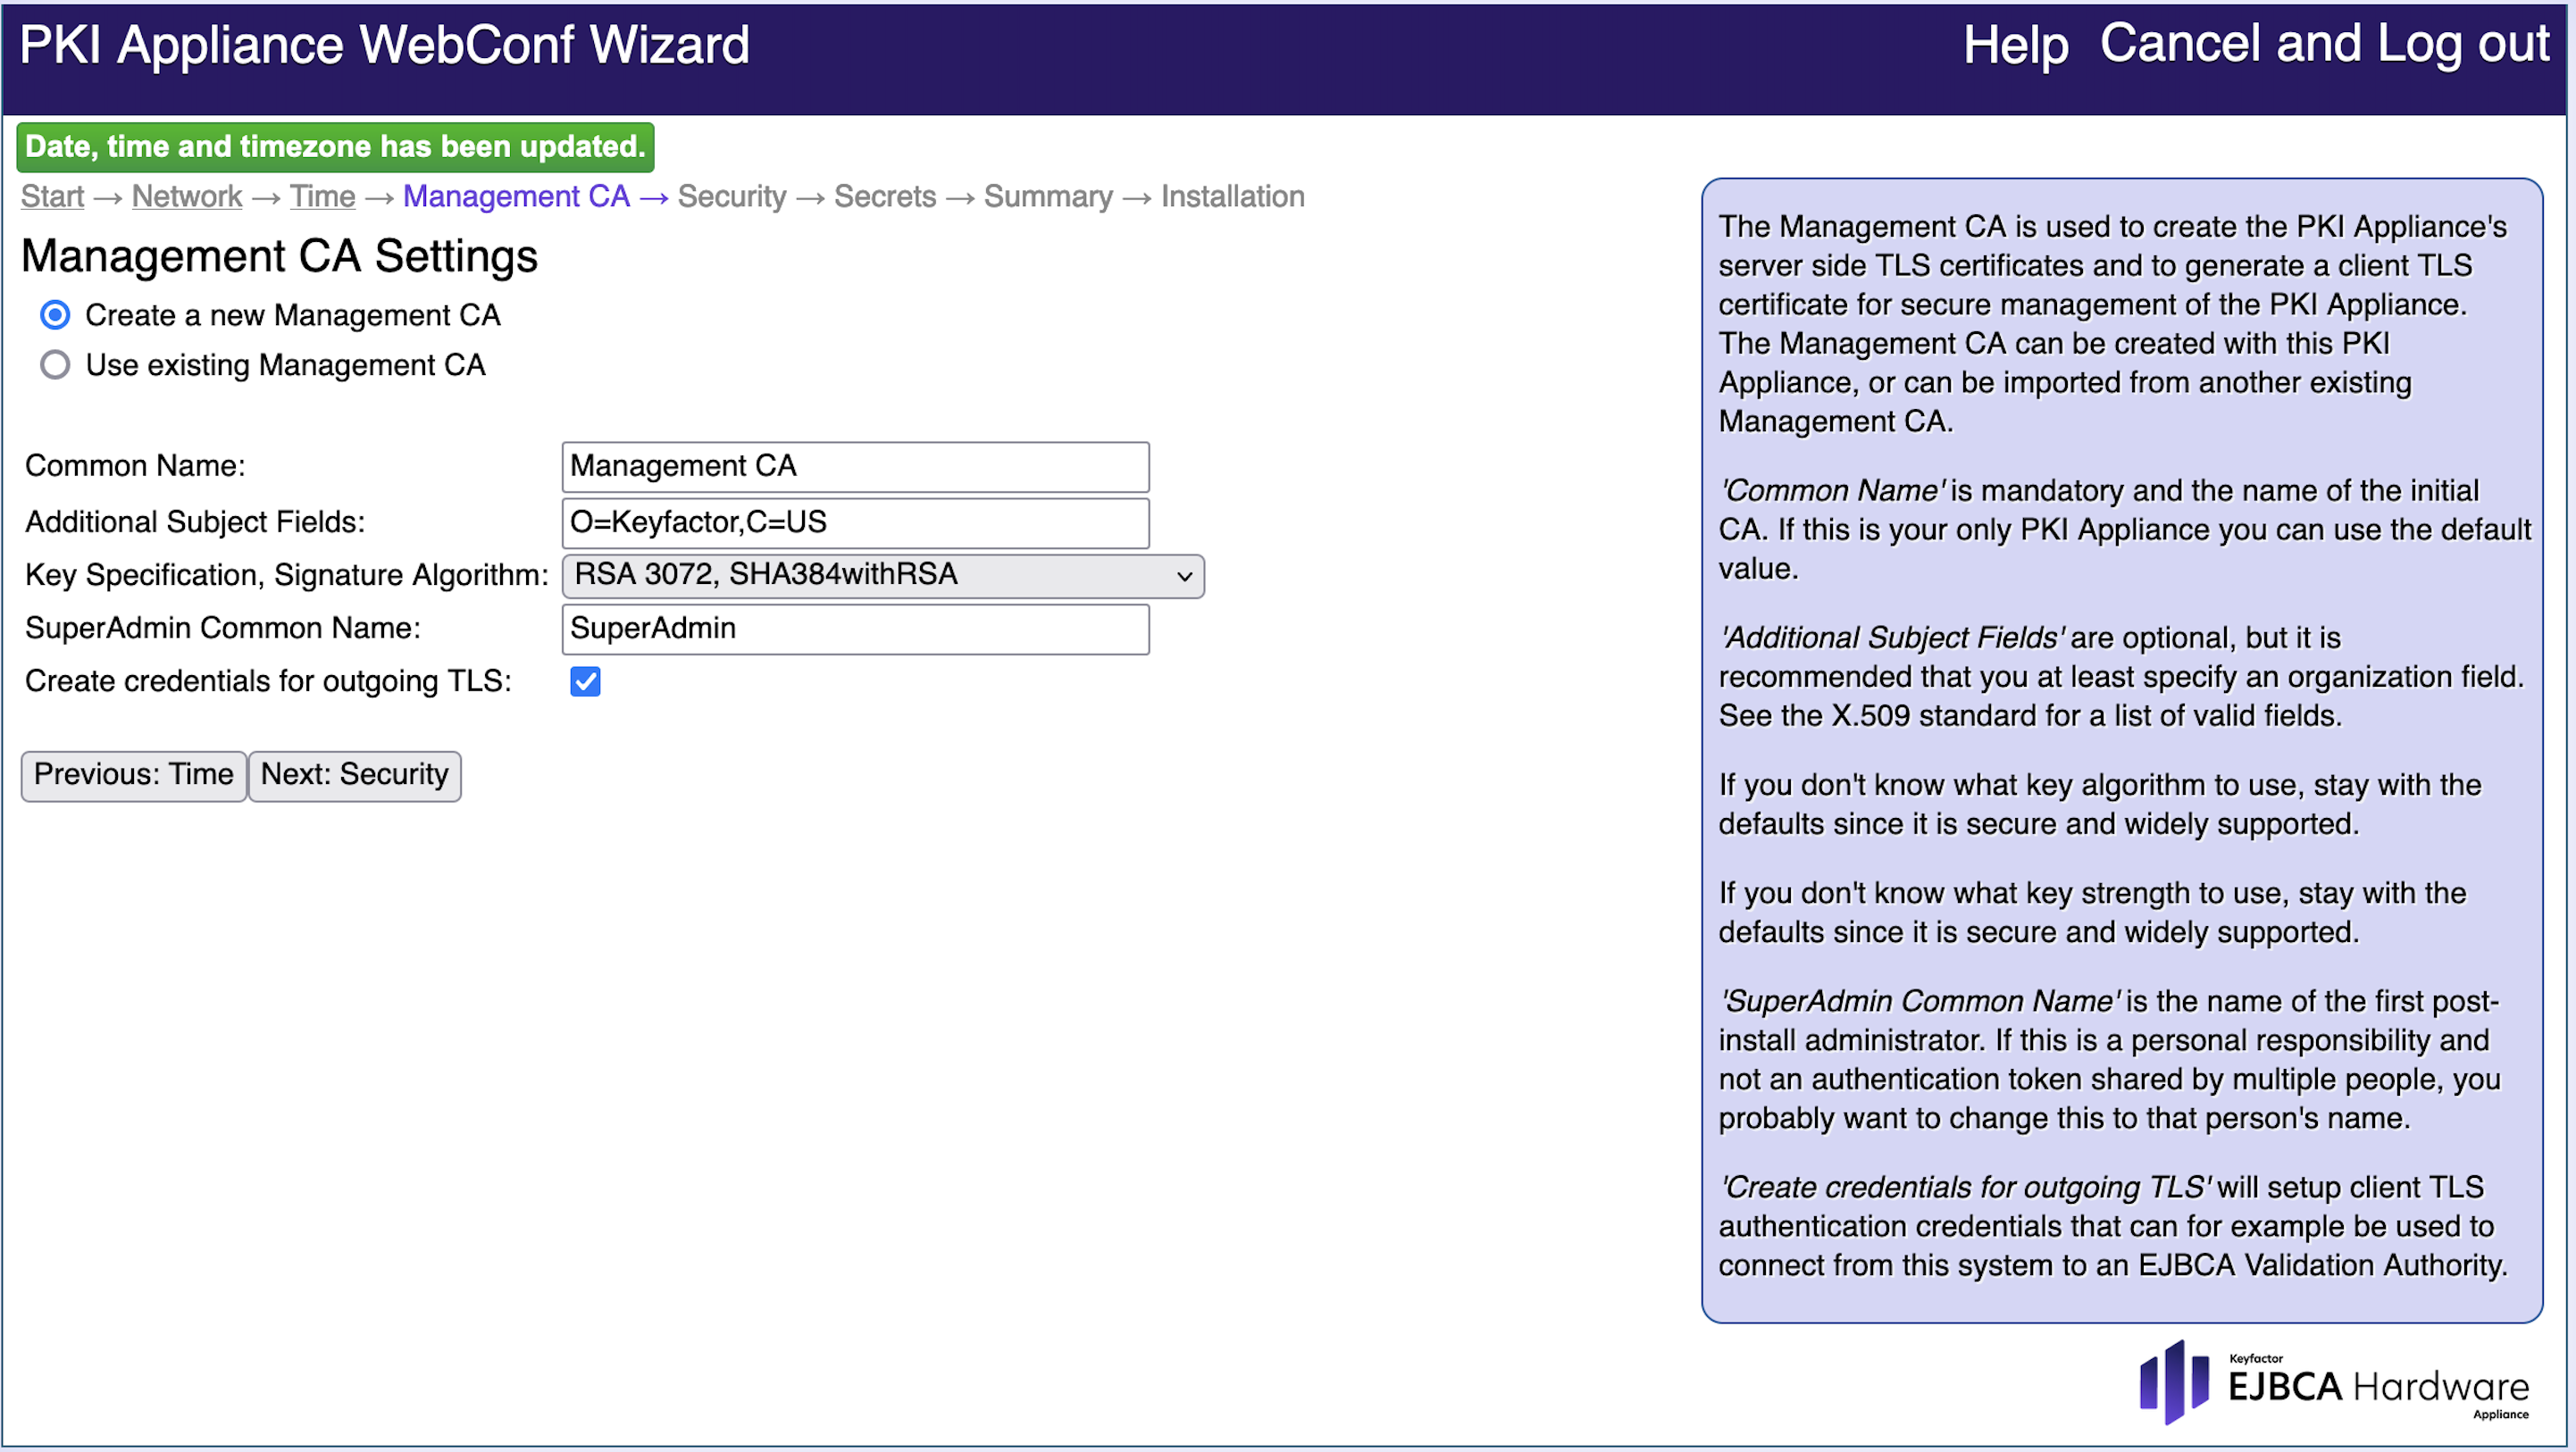Viewport: 2576px width, 1452px height.
Task: Click Security breadcrumb step
Action: tap(731, 197)
